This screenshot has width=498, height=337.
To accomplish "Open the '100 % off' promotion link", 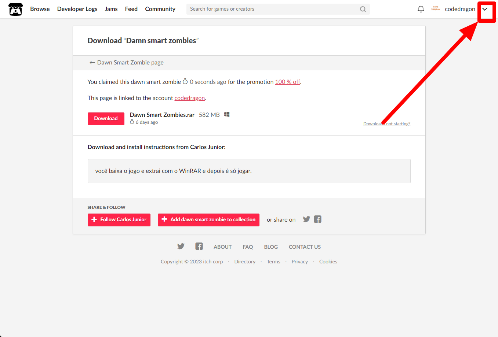I will point(287,82).
